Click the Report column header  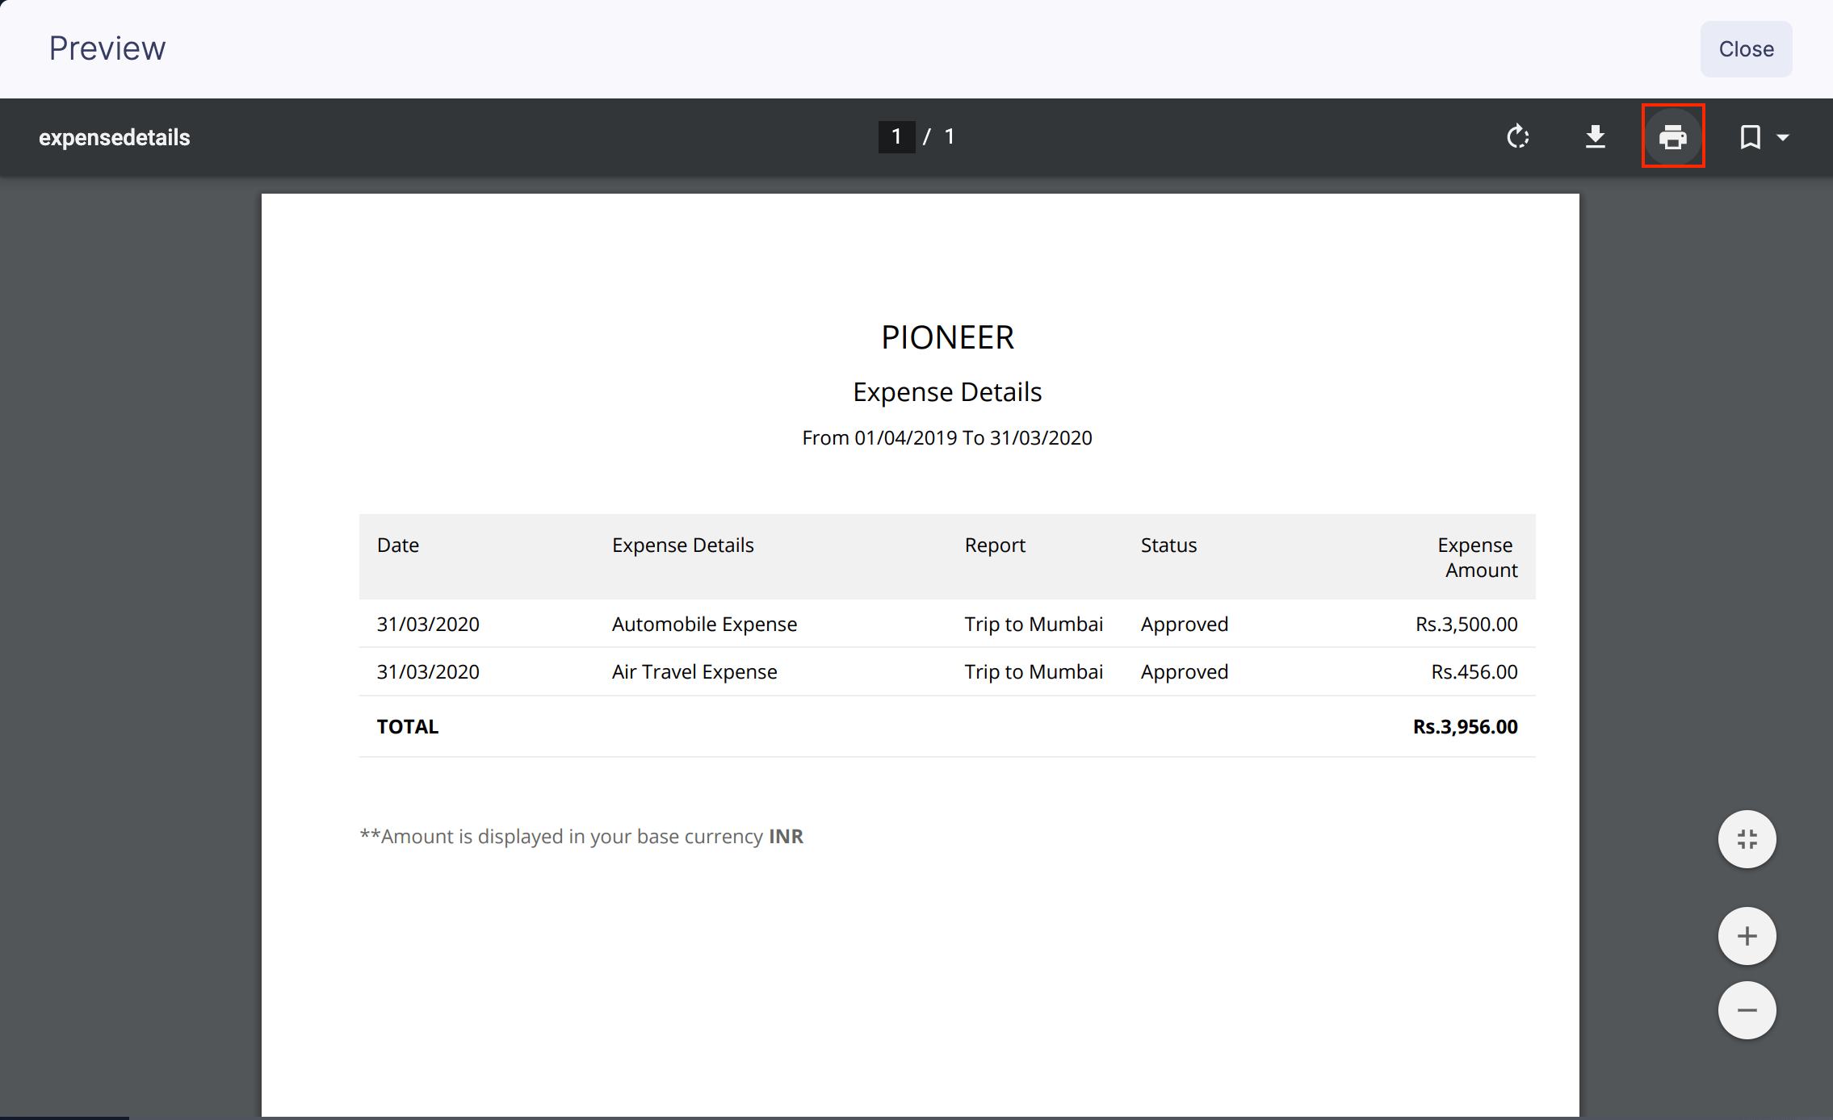pos(995,545)
